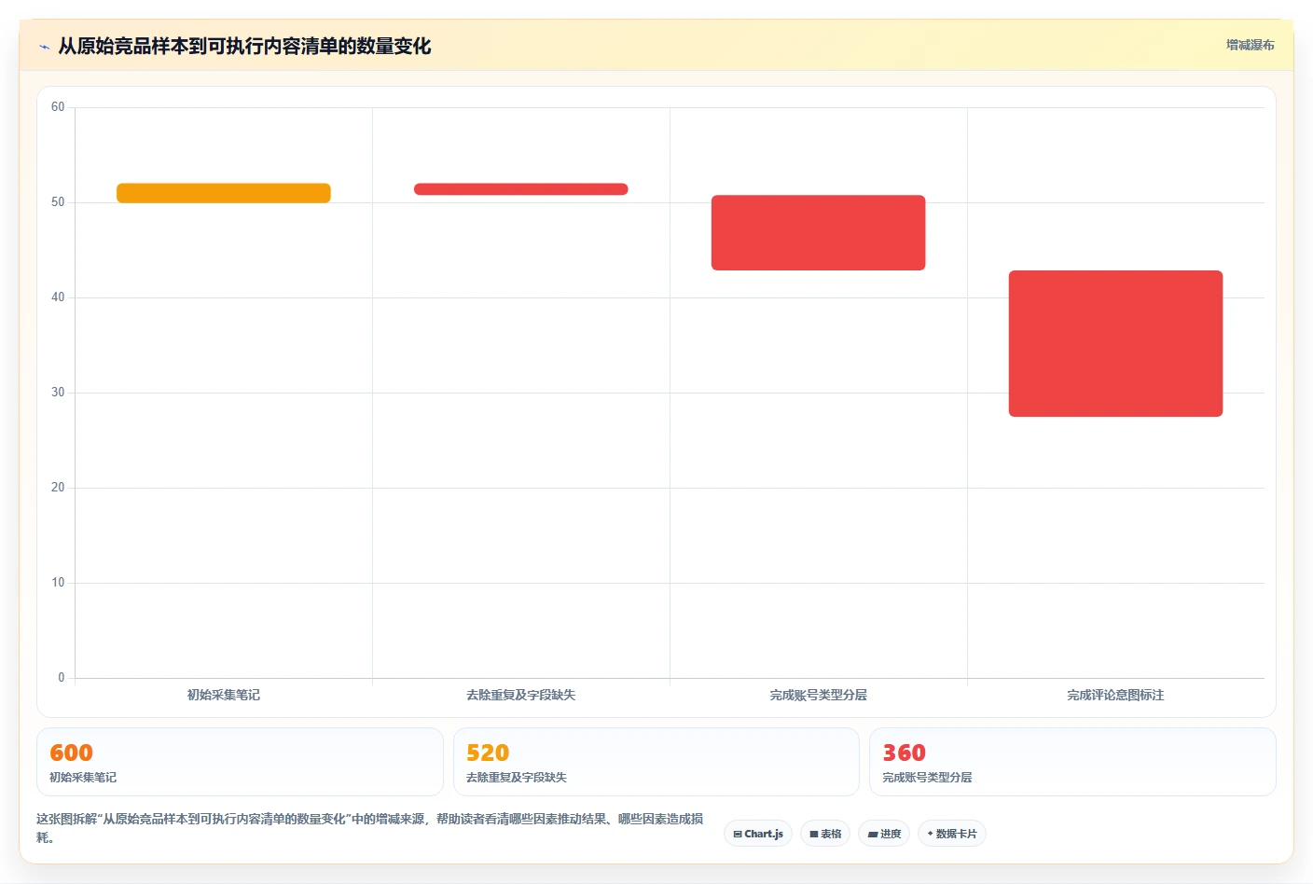Click the x-axis label 完成评论意图标注
The width and height of the screenshot is (1313, 884).
(1116, 695)
